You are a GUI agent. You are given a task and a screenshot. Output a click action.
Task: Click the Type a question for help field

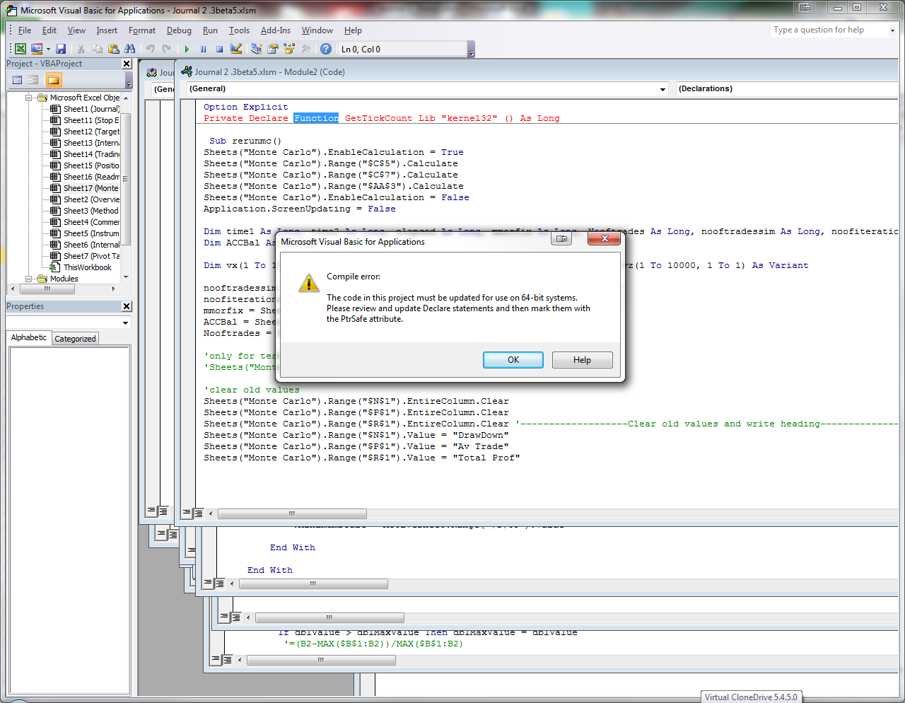coord(829,30)
